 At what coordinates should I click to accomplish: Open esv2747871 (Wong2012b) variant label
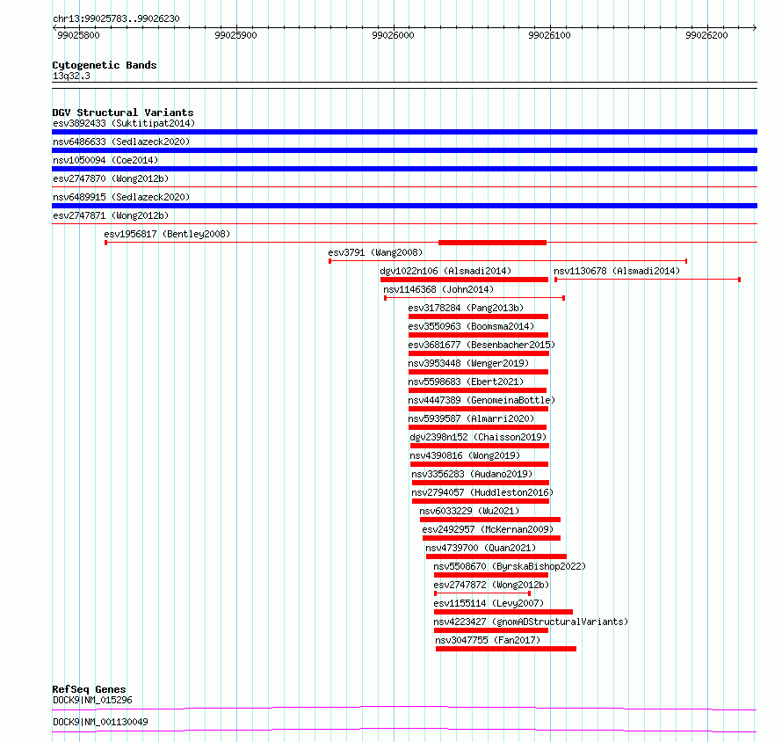[111, 215]
